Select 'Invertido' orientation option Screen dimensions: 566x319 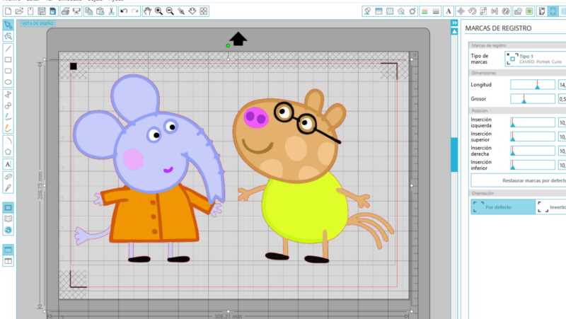click(551, 207)
